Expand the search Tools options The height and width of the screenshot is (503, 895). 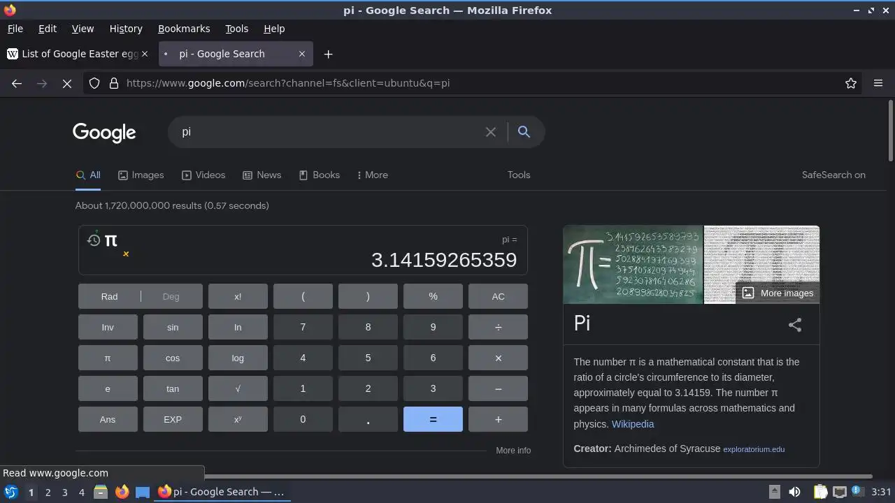(519, 175)
